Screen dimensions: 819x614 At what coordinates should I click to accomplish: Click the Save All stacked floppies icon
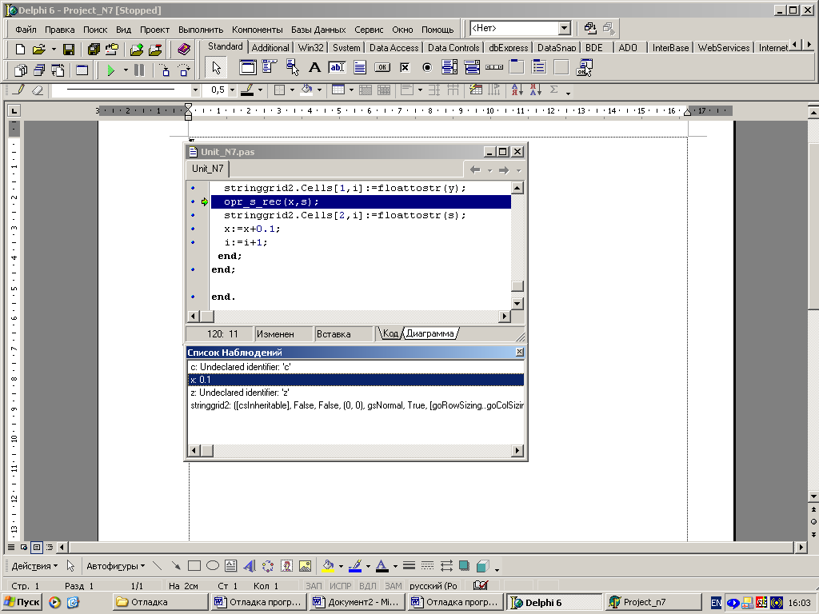(x=94, y=50)
